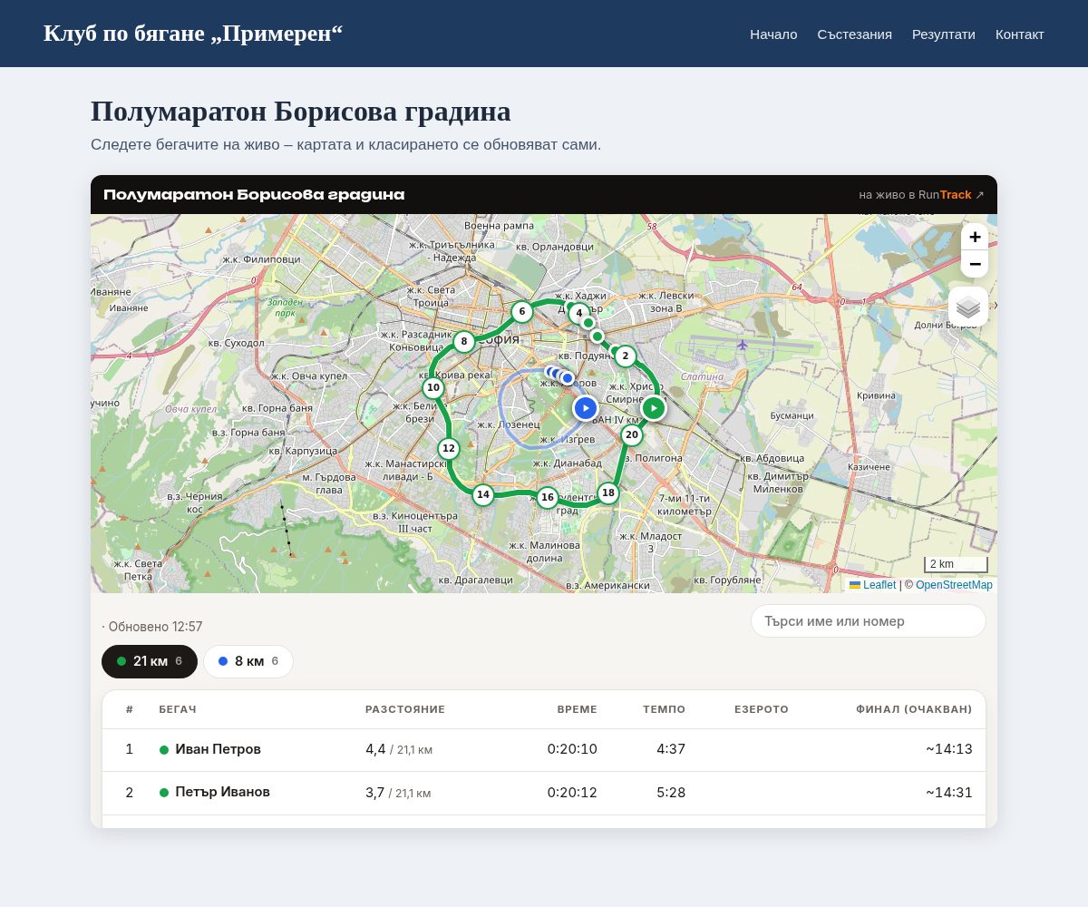Go to the Начало menu item
Screen dimensions: 1088x907
[773, 34]
